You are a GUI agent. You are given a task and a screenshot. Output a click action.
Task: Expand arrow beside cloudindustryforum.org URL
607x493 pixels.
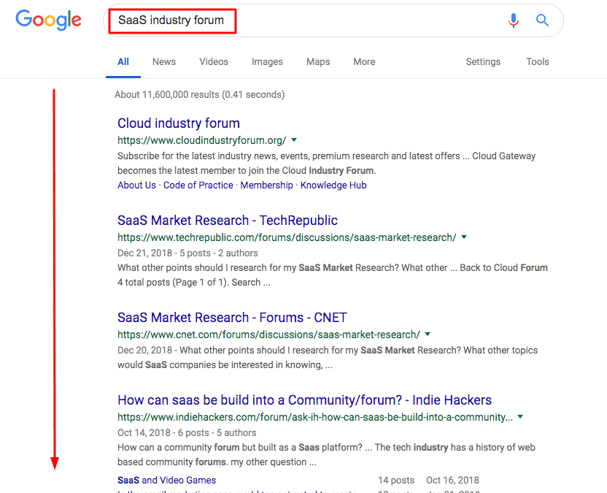pos(294,140)
